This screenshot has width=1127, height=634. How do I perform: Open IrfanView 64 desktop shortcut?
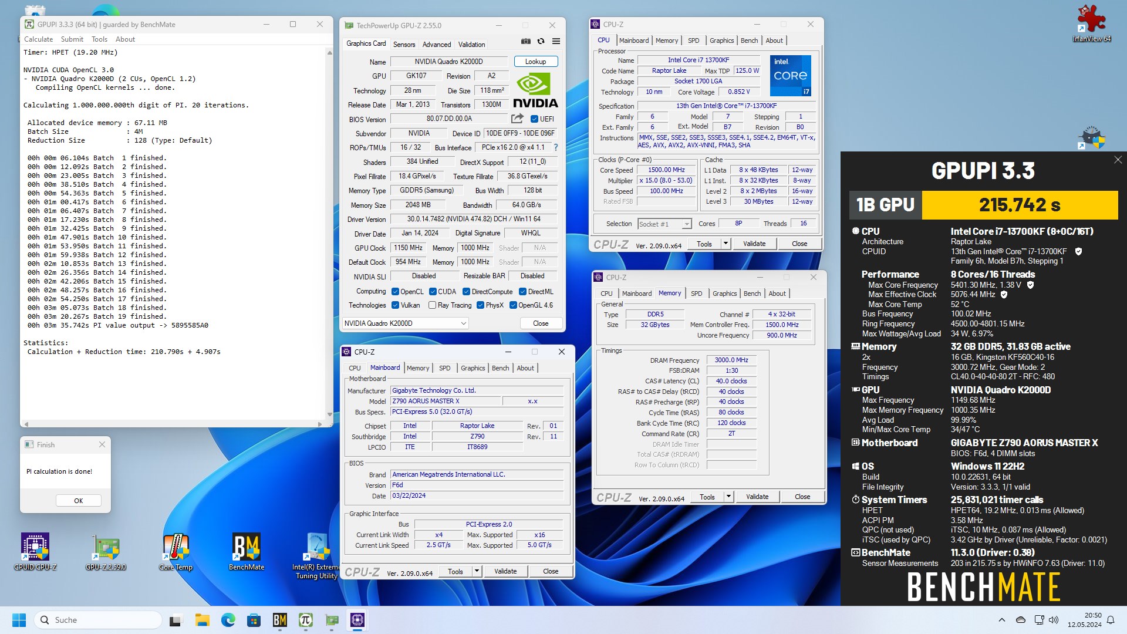(1092, 23)
